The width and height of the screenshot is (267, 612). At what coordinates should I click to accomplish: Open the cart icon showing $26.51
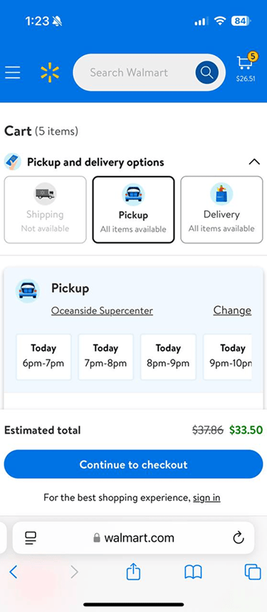[246, 67]
